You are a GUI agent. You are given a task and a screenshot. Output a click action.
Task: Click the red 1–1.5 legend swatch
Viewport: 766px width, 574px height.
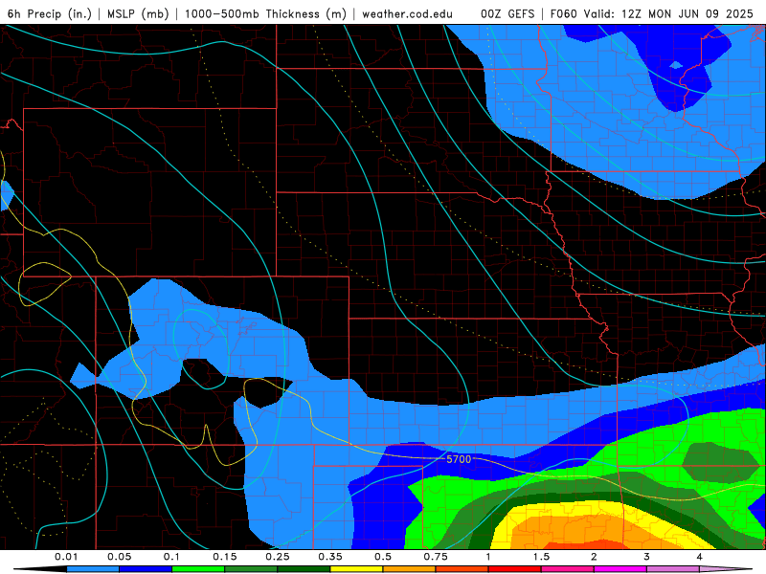pyautogui.click(x=515, y=569)
